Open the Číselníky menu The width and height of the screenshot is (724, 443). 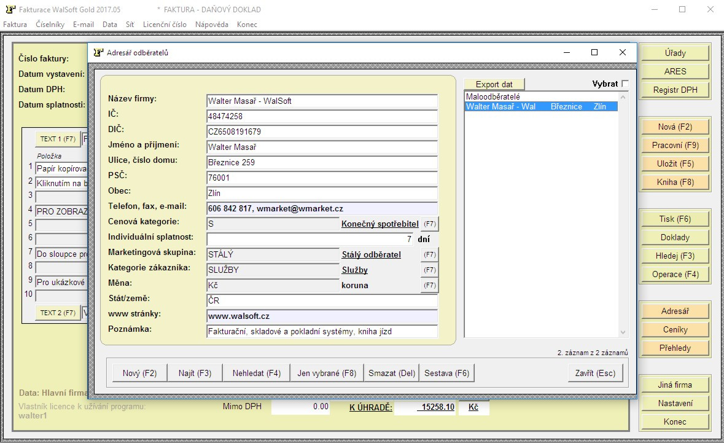(50, 25)
